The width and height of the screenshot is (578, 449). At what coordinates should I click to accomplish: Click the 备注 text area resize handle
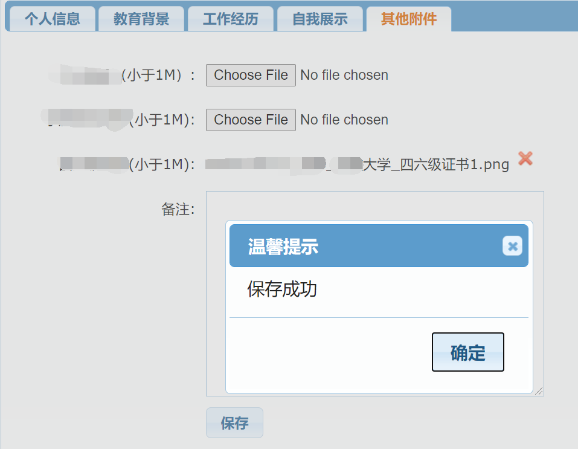pyautogui.click(x=539, y=391)
